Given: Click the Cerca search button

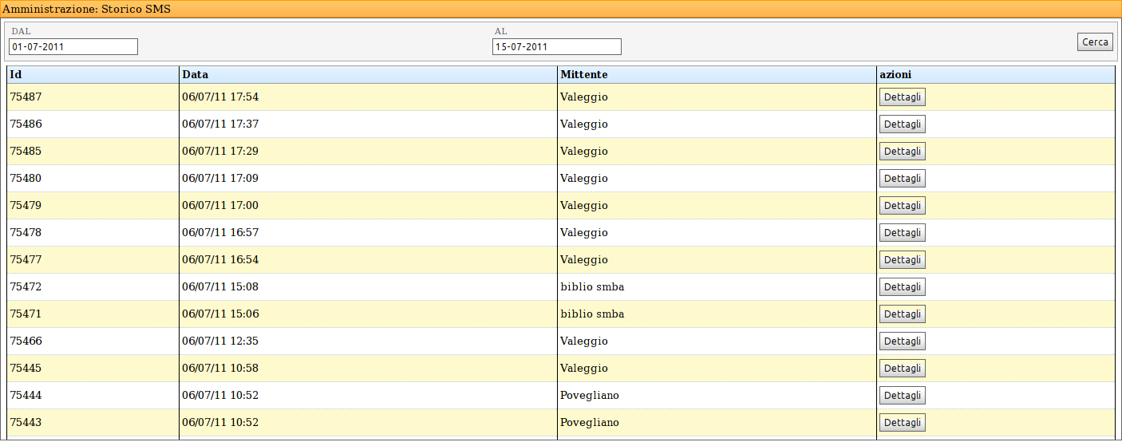Looking at the screenshot, I should pyautogui.click(x=1095, y=42).
